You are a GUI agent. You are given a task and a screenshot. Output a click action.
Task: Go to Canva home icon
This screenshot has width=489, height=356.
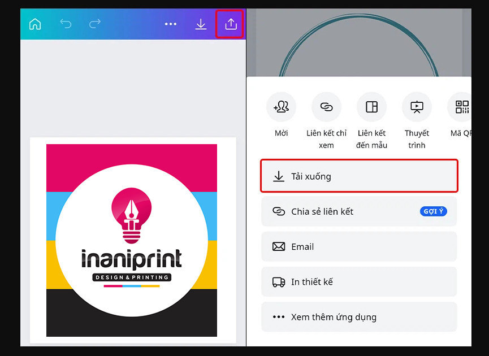pos(35,24)
